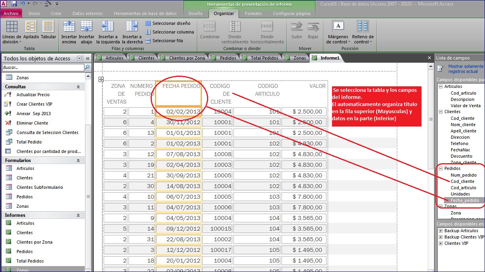Collapse the Pedidos field tree node
This screenshot has width=485, height=272.
click(441, 169)
